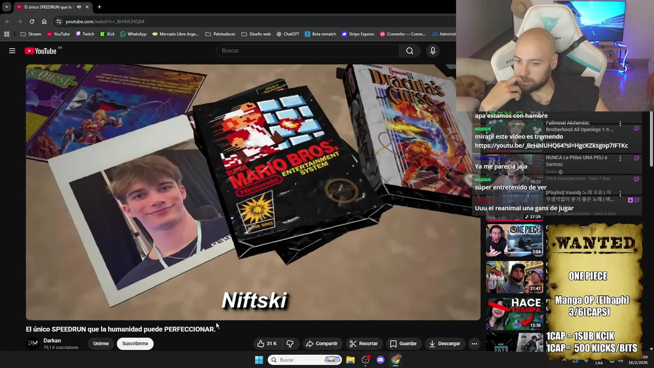Expand the tab search dropdown
654x368 pixels.
7,7
